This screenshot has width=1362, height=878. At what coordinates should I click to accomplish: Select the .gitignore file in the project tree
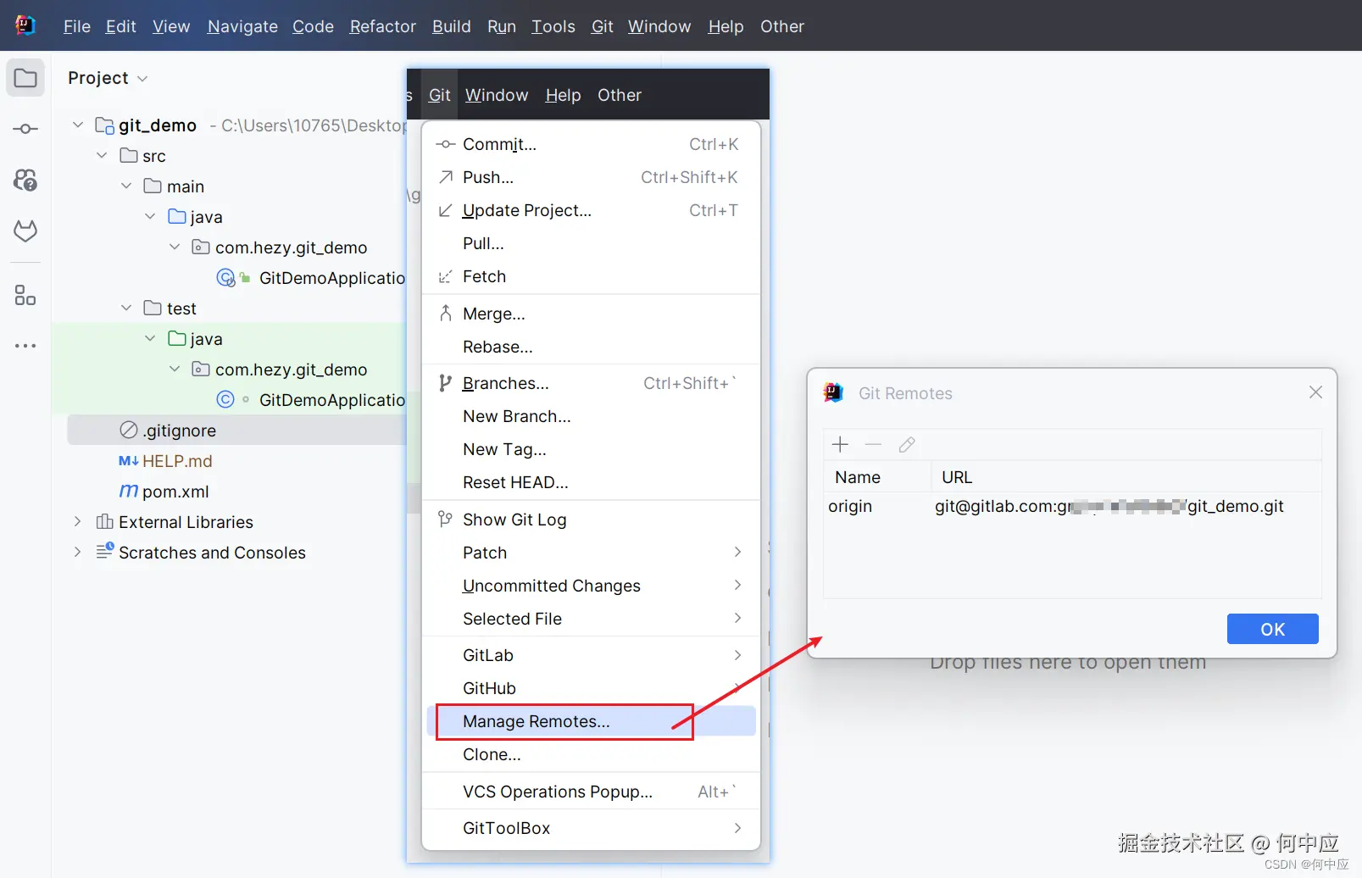click(x=236, y=431)
